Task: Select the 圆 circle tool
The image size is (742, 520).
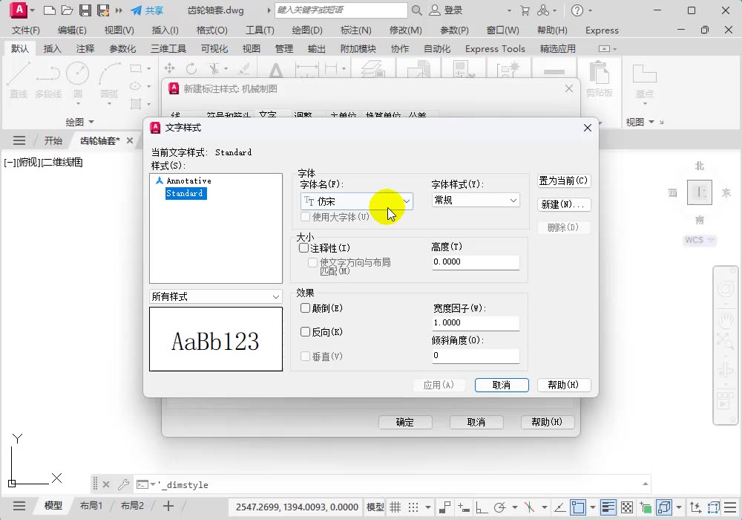Action: tap(78, 80)
